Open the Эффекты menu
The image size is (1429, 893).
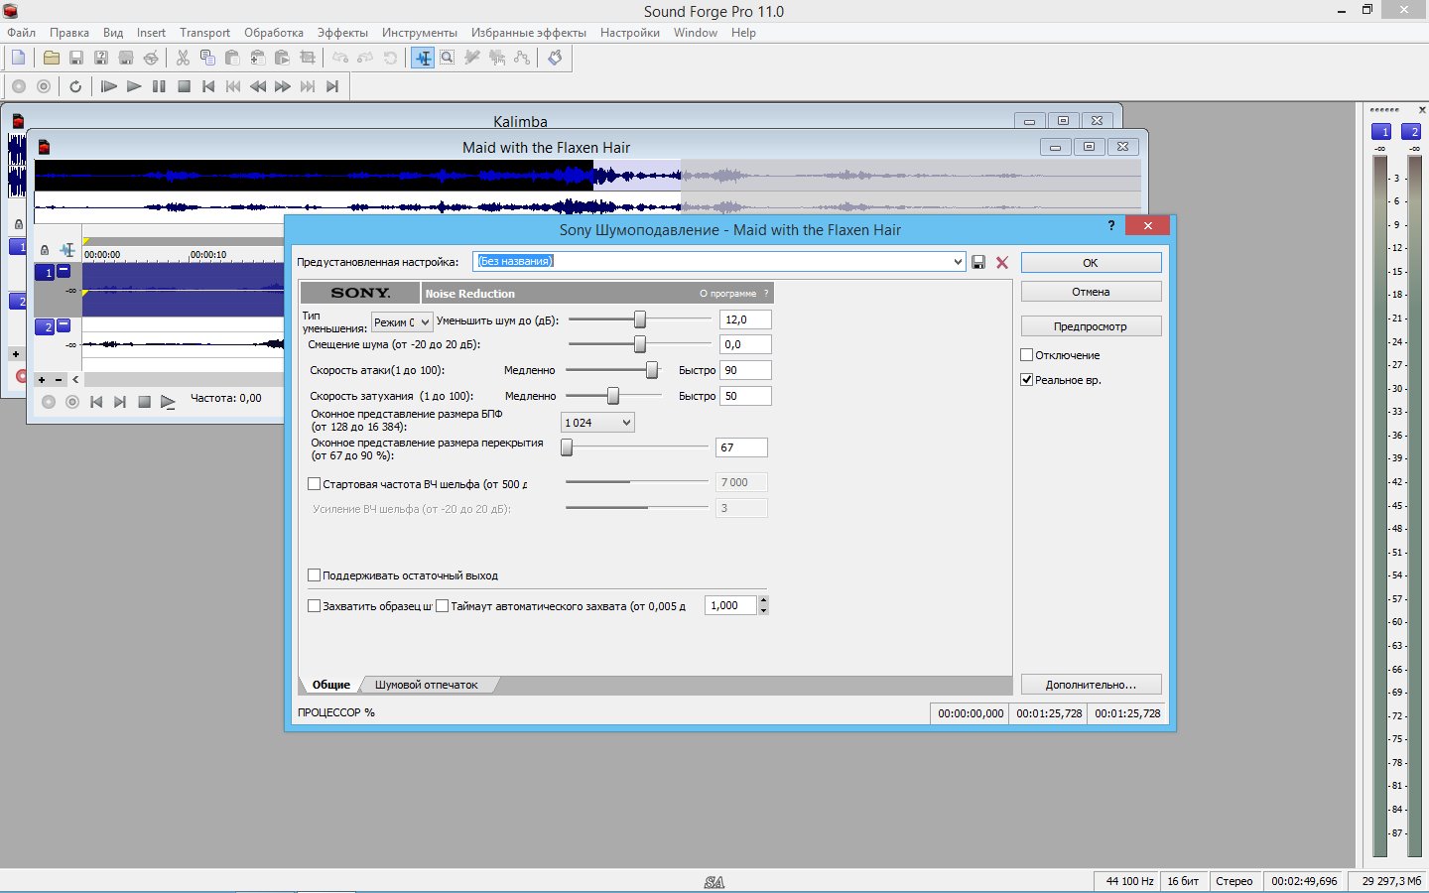342,33
